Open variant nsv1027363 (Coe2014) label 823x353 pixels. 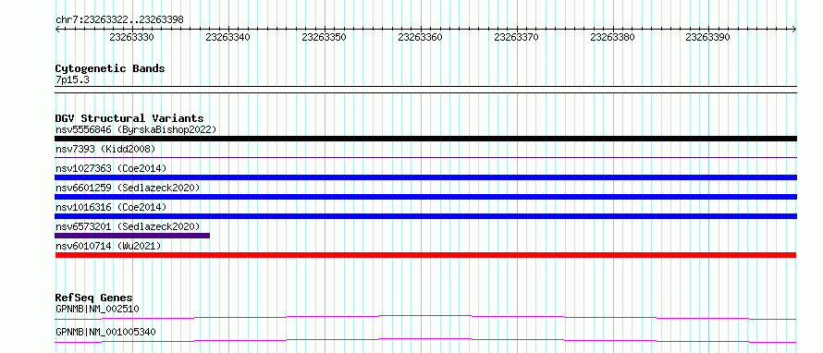(111, 168)
